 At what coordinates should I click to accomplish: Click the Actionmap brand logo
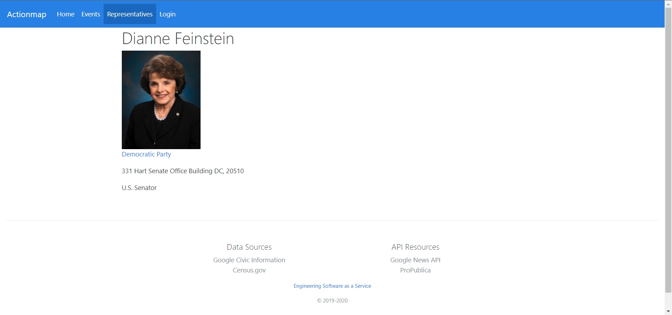tap(27, 14)
